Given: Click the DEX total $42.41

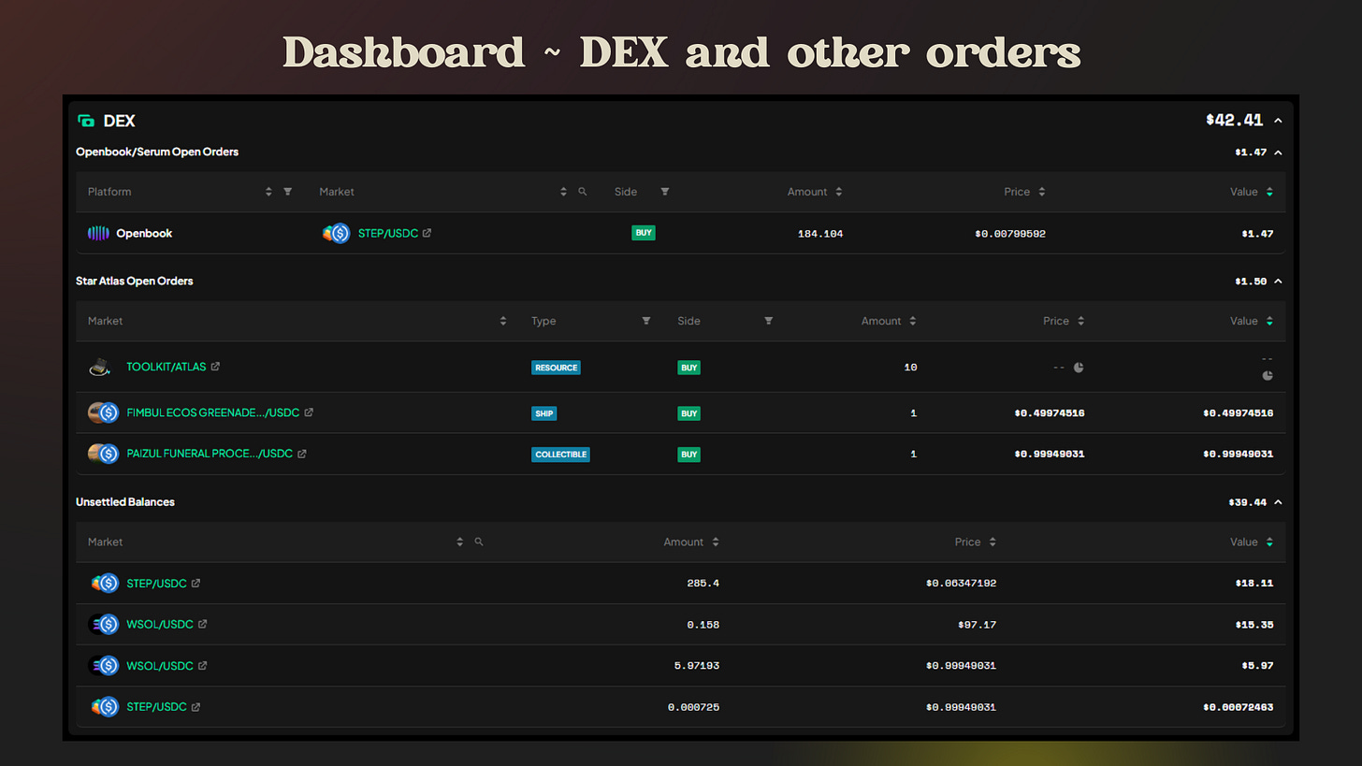Looking at the screenshot, I should point(1235,121).
